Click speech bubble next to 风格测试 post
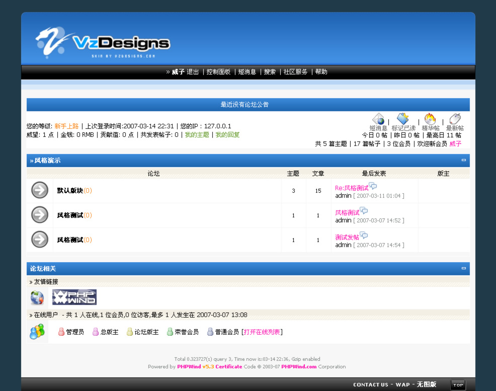The height and width of the screenshot is (391, 496). (364, 211)
